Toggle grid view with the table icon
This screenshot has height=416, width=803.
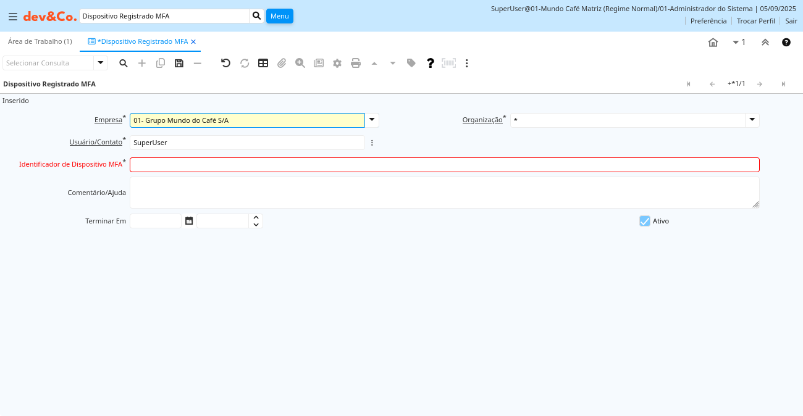tap(263, 63)
